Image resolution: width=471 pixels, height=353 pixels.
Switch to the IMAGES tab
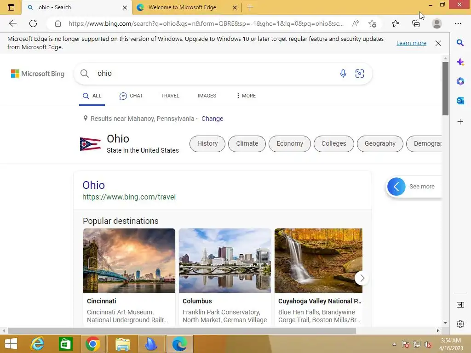(207, 96)
